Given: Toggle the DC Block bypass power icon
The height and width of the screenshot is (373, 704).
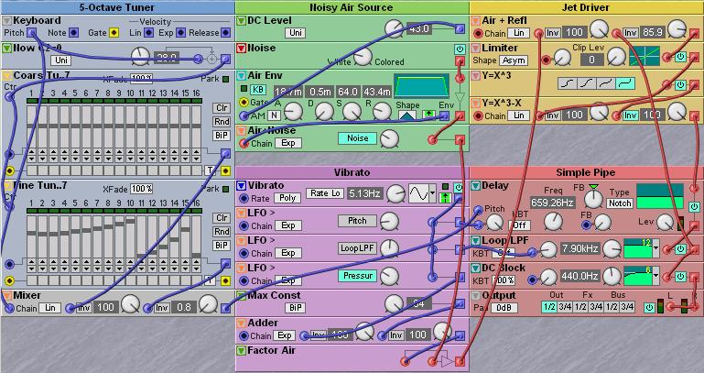Looking at the screenshot, I should 680,277.
